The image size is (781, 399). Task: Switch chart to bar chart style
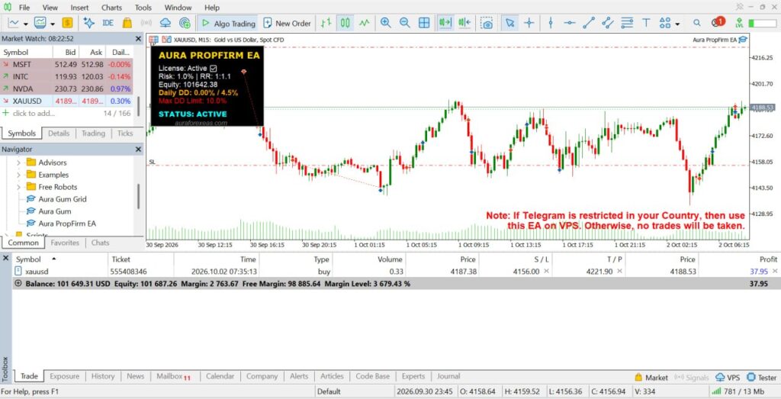tap(326, 23)
